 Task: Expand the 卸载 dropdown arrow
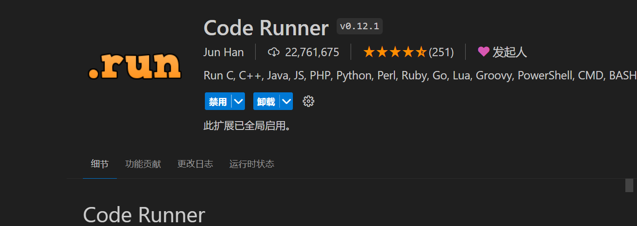[x=286, y=101]
